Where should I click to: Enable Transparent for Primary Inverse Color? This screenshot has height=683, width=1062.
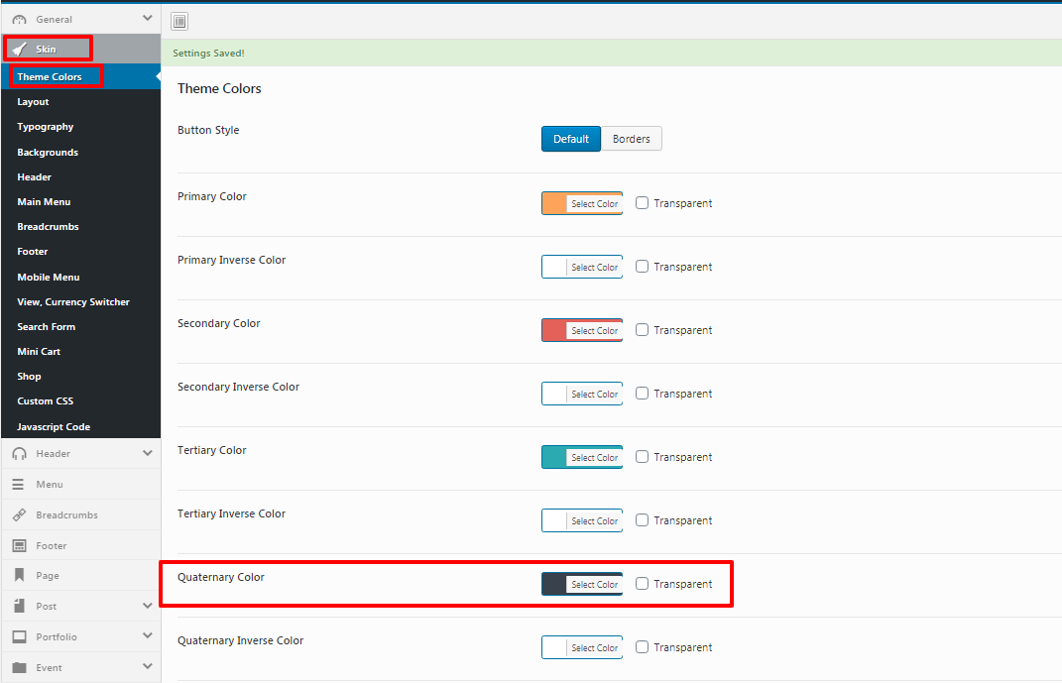(x=643, y=266)
